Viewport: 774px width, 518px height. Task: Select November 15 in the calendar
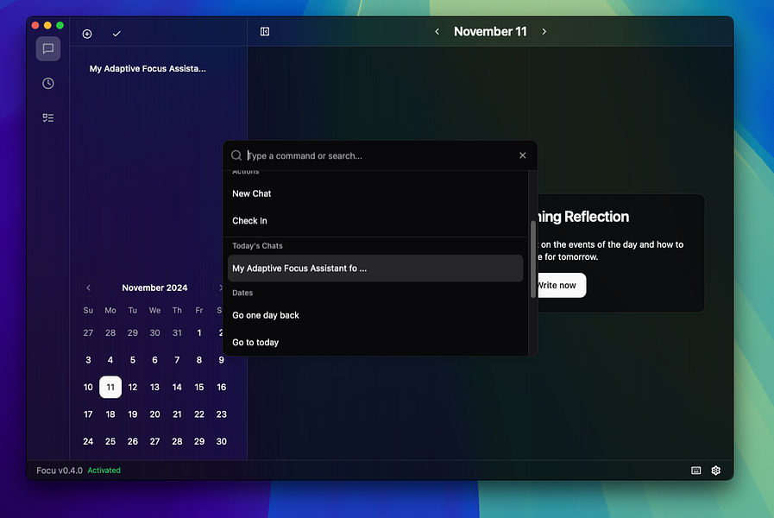click(x=199, y=387)
